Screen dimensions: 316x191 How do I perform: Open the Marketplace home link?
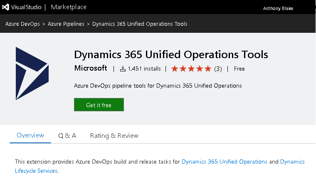click(69, 7)
